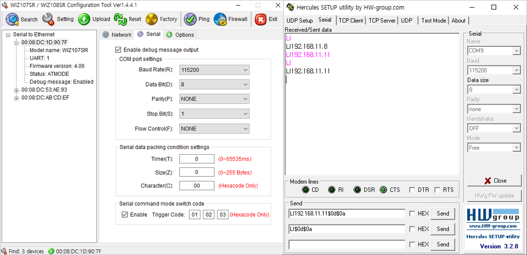Viewport: 527px width, 255px height.
Task: Click the Search magnifier icon in toolbar
Action: pyautogui.click(x=12, y=19)
